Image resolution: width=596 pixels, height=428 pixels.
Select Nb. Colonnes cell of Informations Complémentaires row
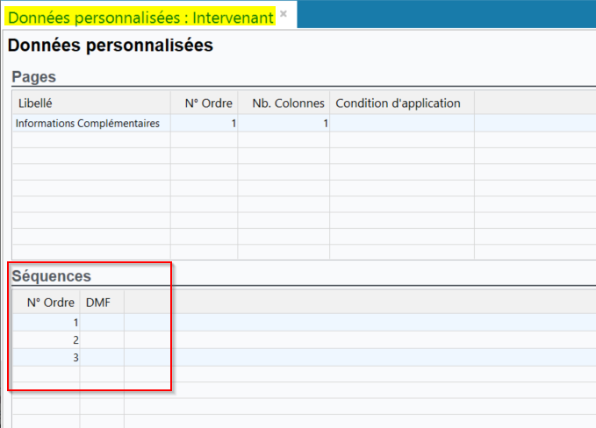point(284,123)
